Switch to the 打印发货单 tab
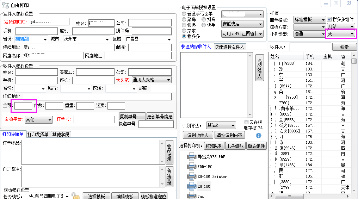 (38, 134)
